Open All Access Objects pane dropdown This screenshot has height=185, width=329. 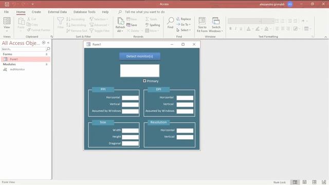pyautogui.click(x=44, y=43)
